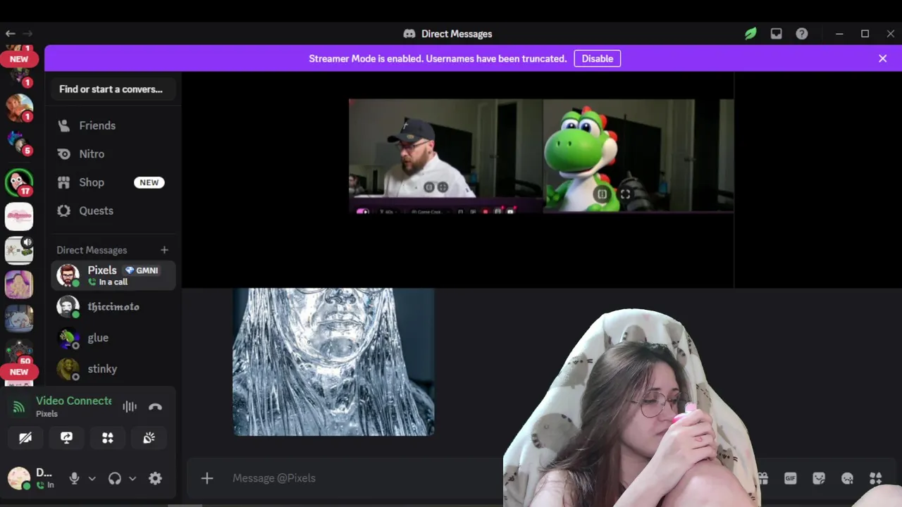Image resolution: width=902 pixels, height=507 pixels.
Task: Open the server with the 5 badge
Action: 19,142
